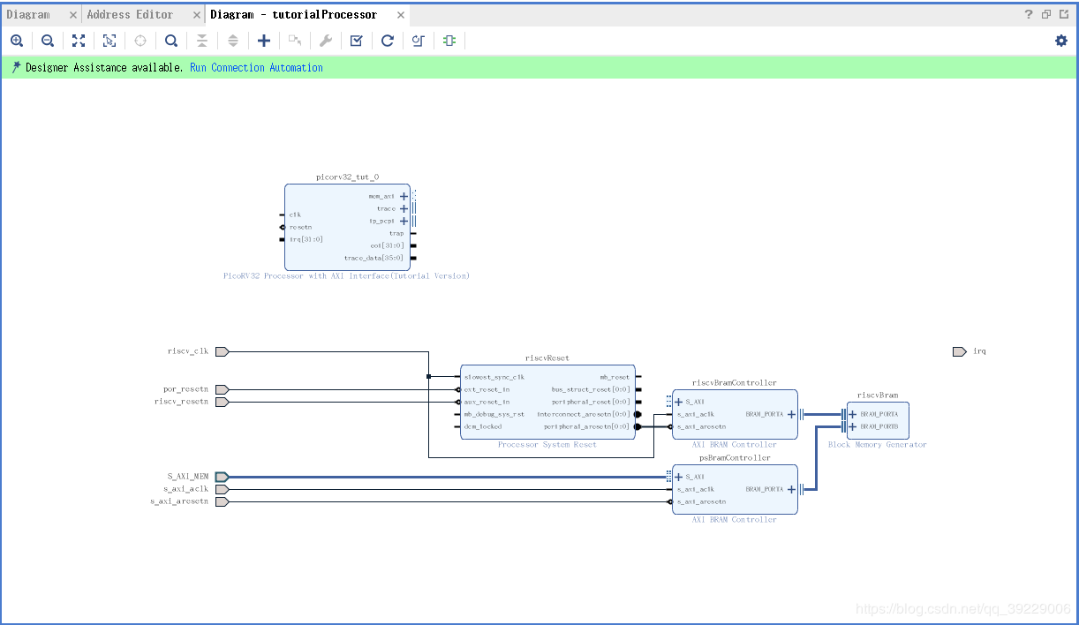Open the help question mark icon
The image size is (1079, 625).
[1029, 14]
